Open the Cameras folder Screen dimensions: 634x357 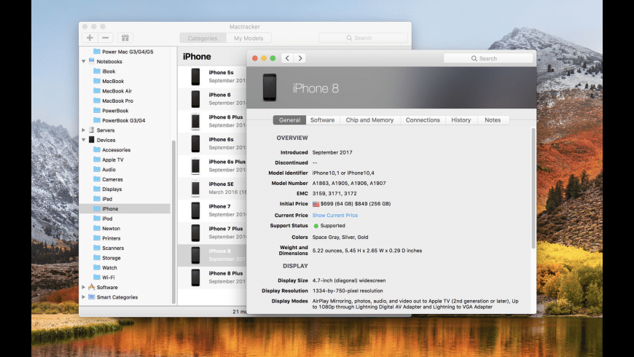tap(108, 179)
